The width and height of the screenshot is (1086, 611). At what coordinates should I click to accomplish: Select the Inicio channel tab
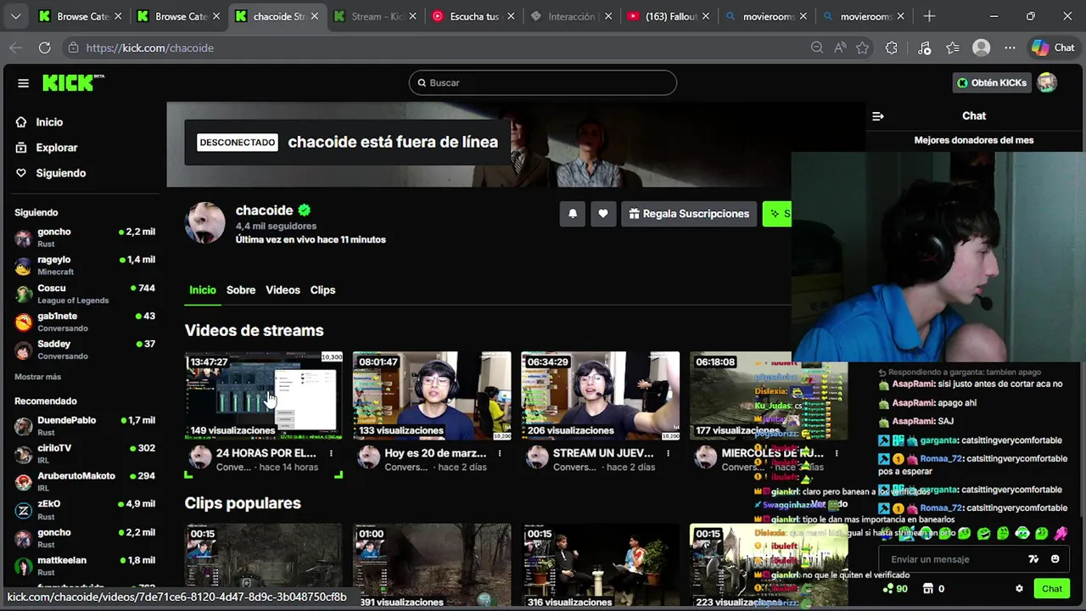[203, 290]
